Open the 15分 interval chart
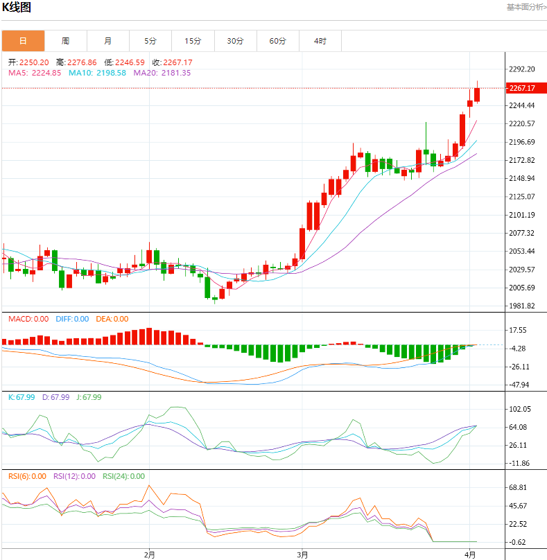547x560 pixels. (193, 42)
